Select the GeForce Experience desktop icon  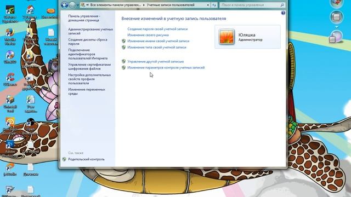[x=10, y=14]
